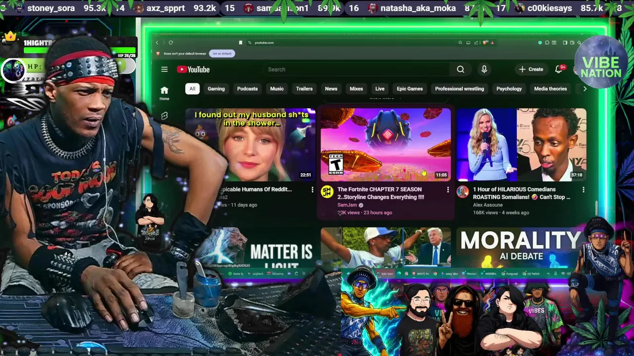The image size is (634, 356).
Task: Play the husband in the shower thumbnail
Action: pos(250,145)
